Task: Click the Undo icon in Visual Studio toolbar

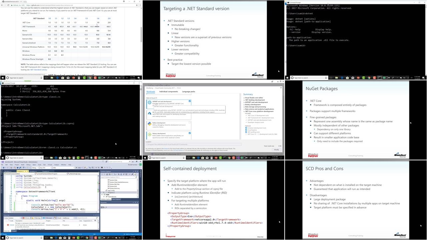Action: [x=24, y=168]
